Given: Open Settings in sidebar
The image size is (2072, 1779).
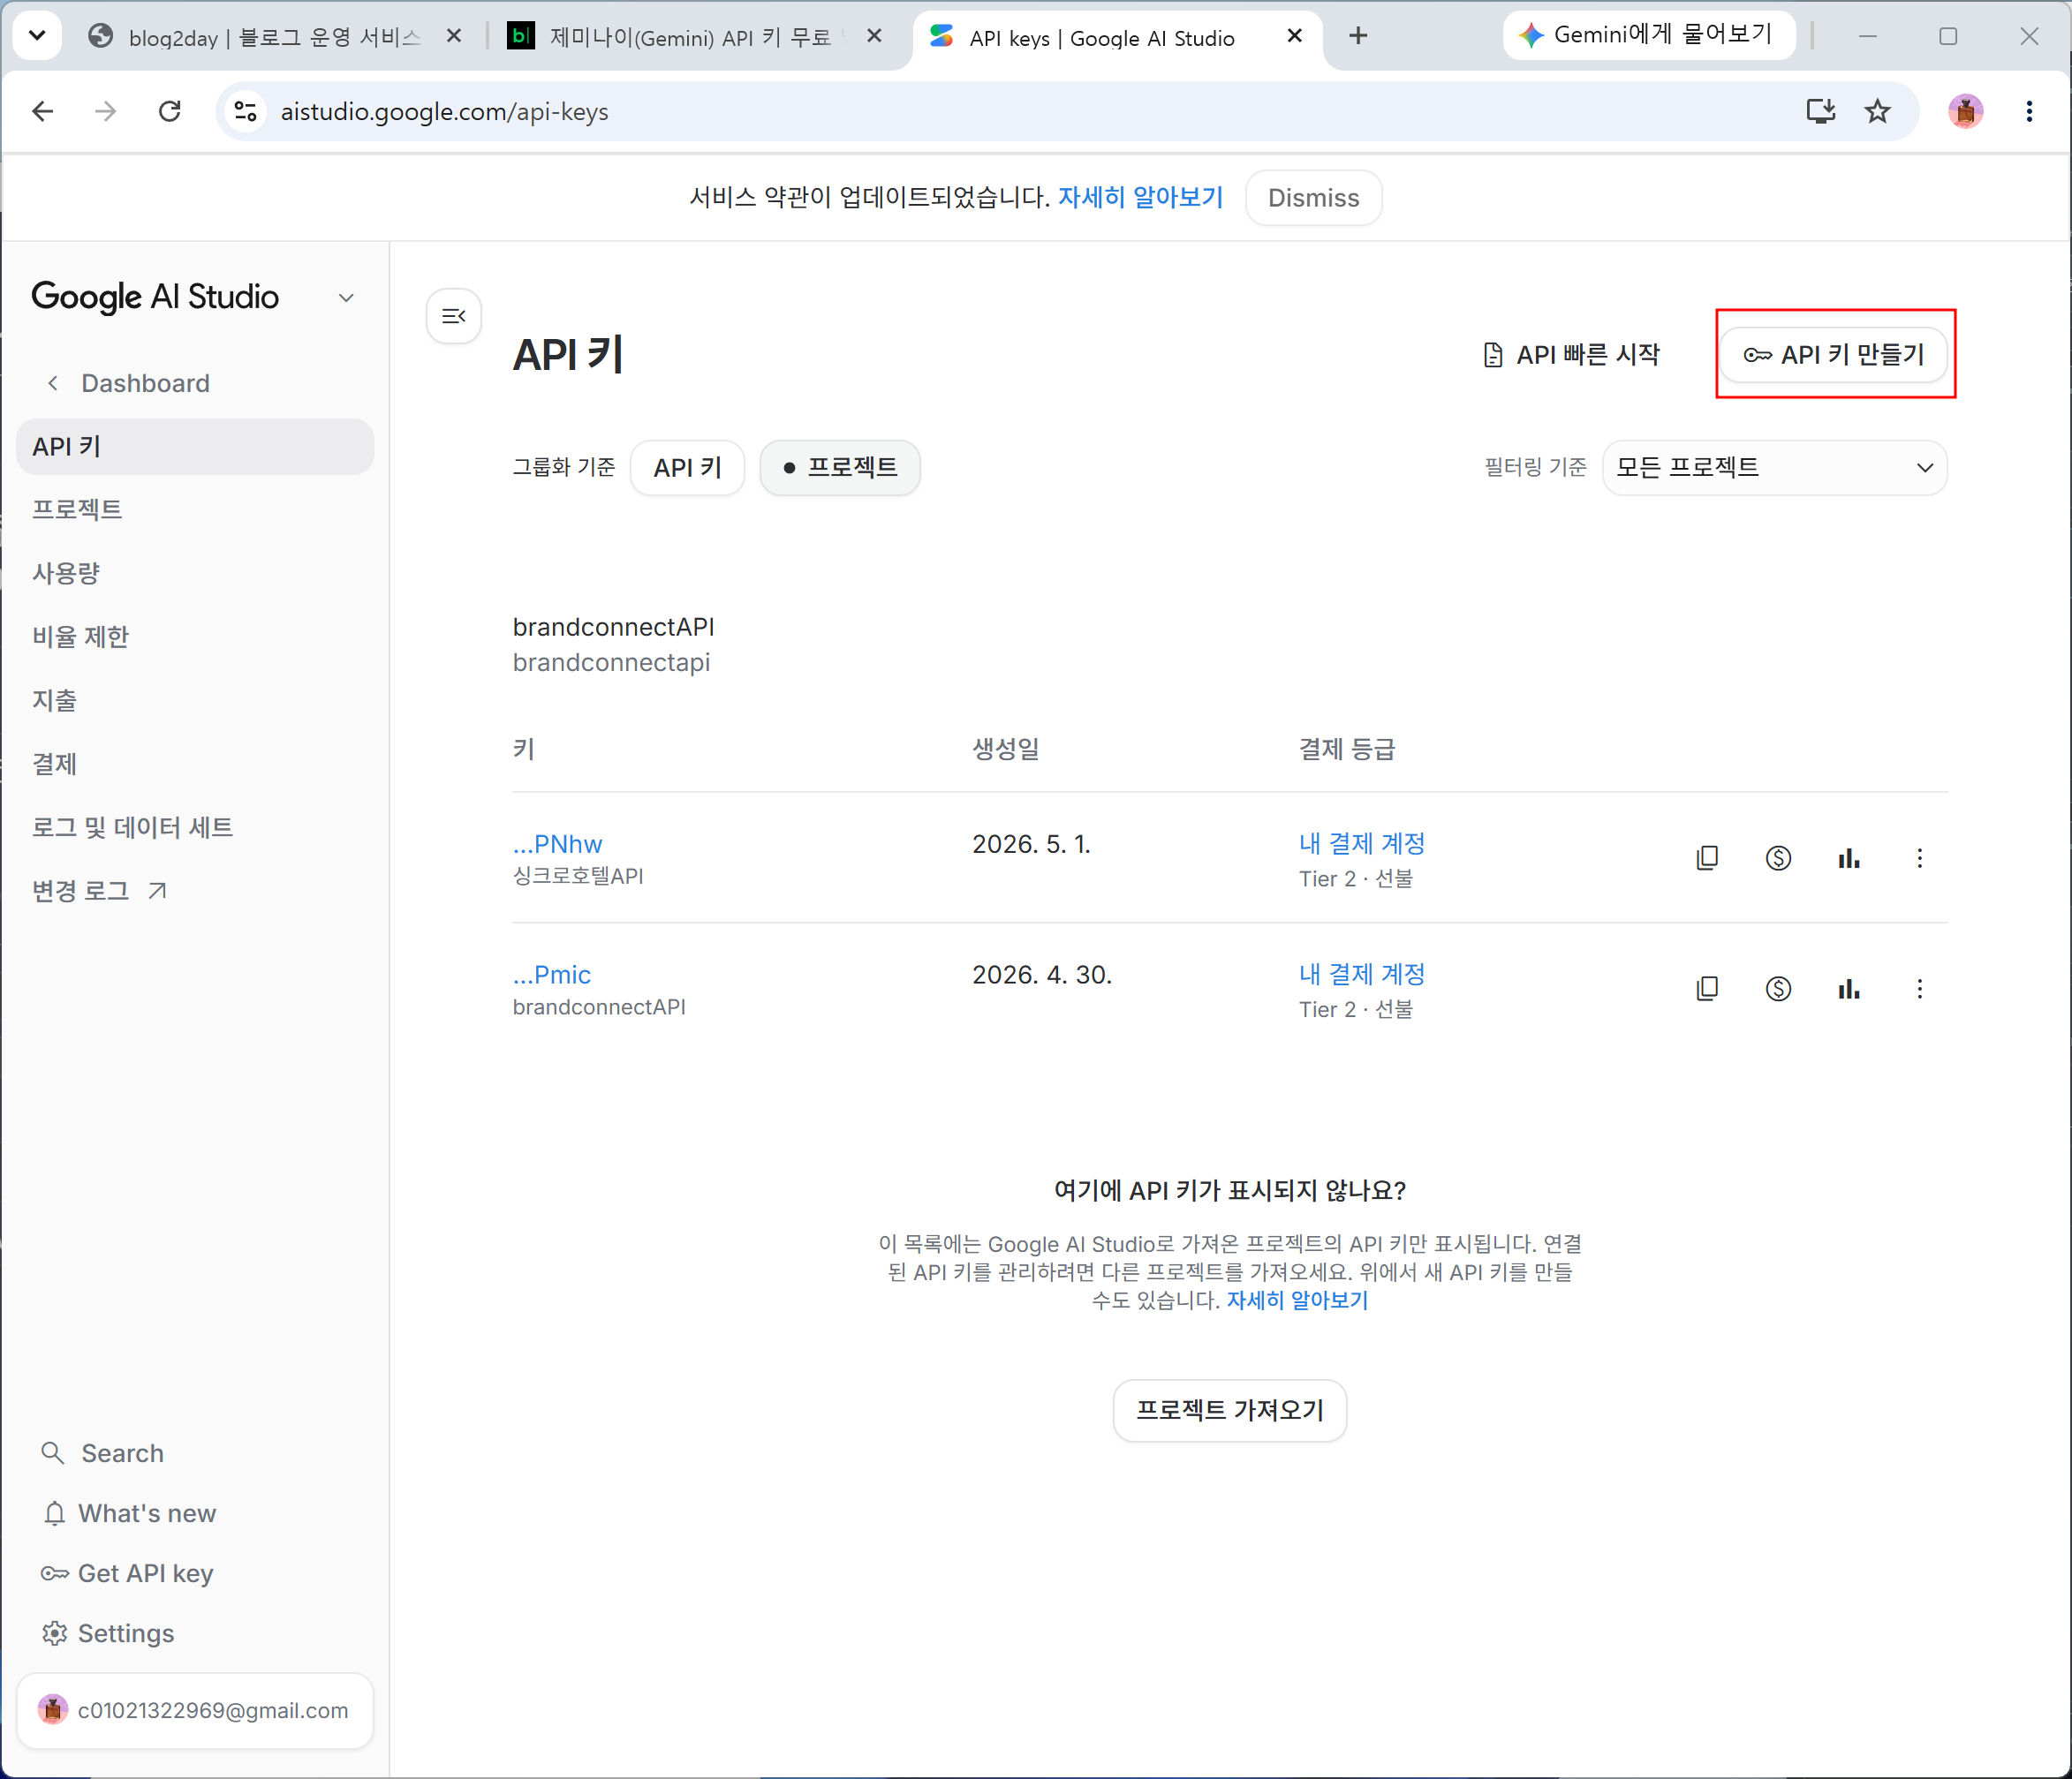Looking at the screenshot, I should 108,1632.
